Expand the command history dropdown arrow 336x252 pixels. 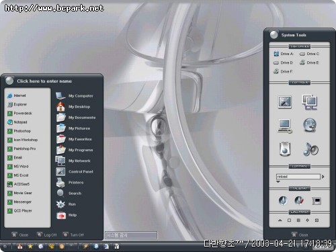(x=278, y=182)
